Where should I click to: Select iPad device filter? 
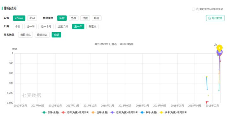pos(32,18)
